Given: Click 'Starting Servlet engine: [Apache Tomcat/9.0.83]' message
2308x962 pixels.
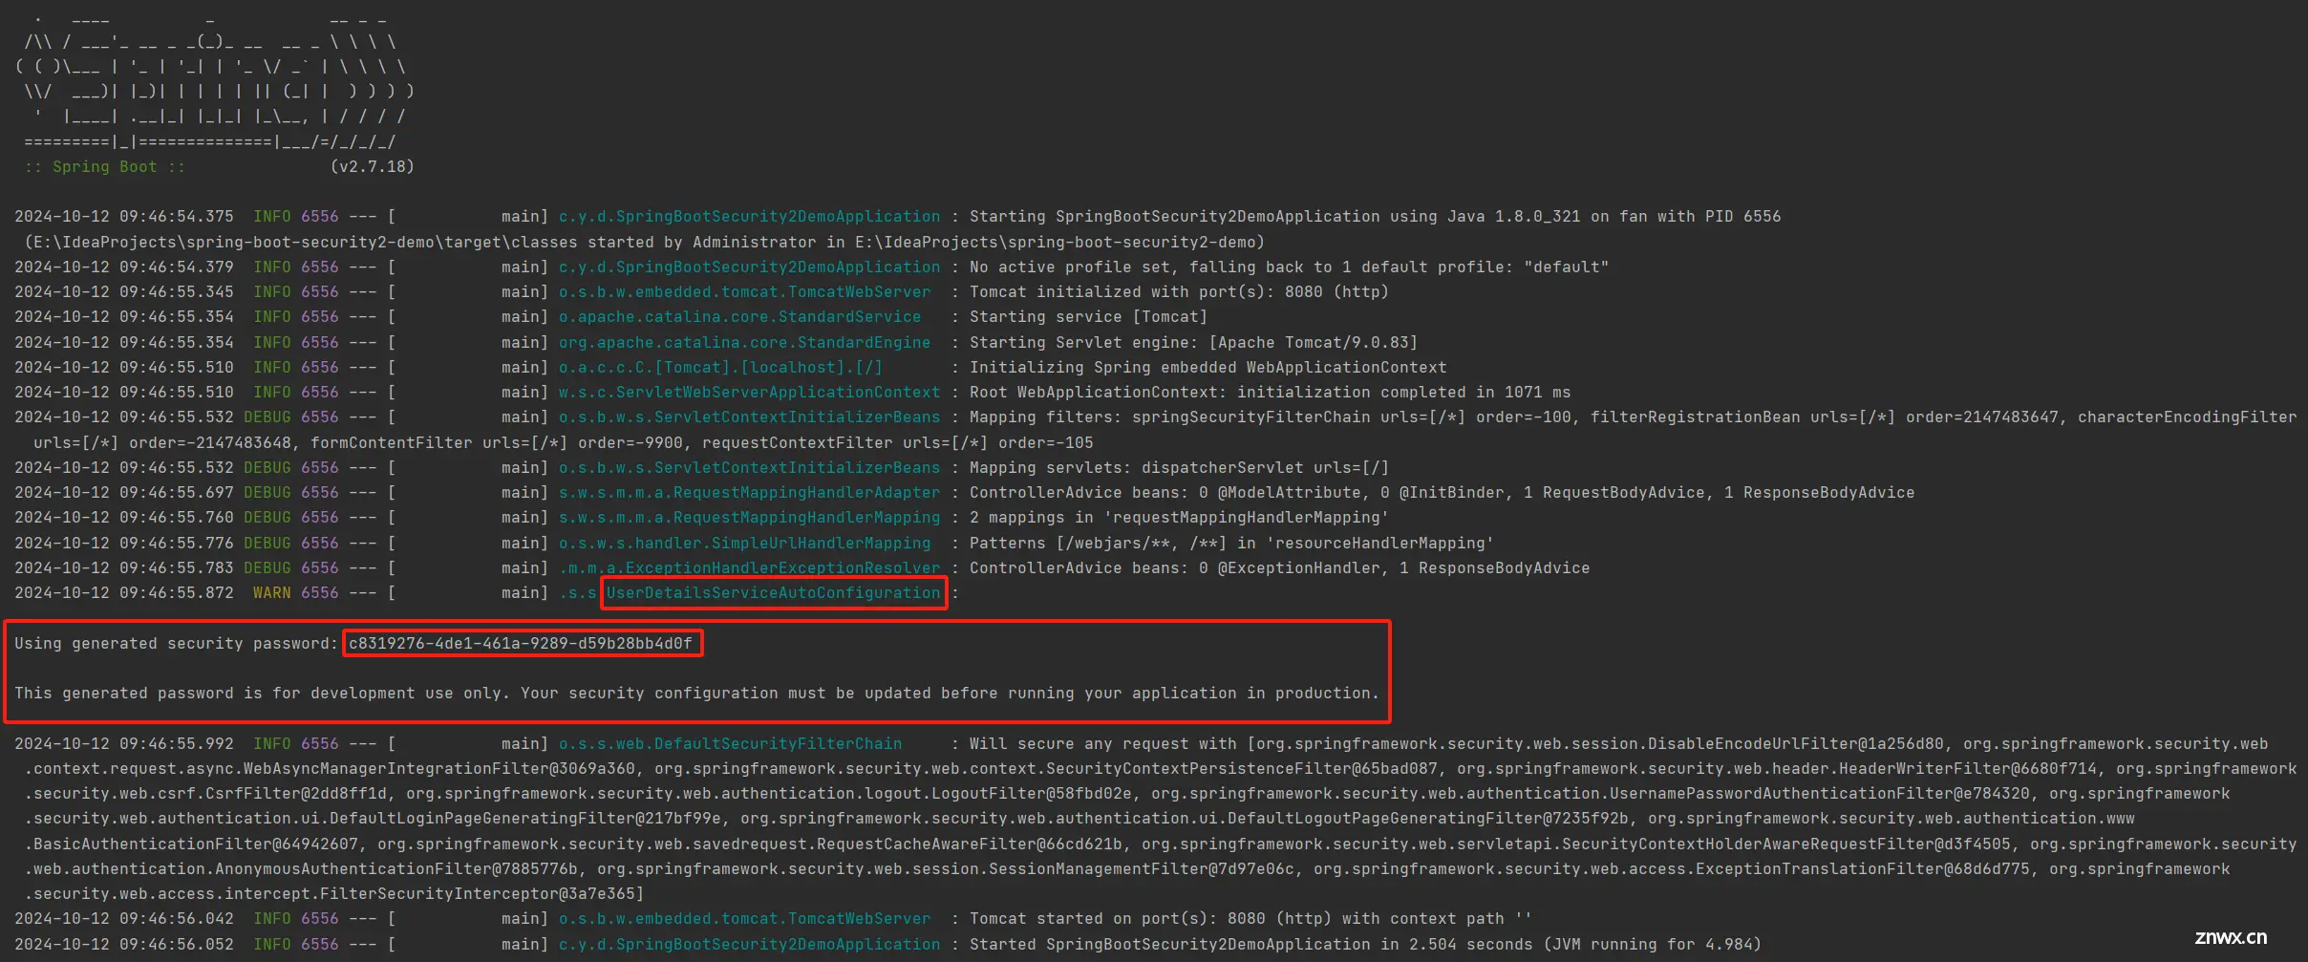Looking at the screenshot, I should 1193,343.
